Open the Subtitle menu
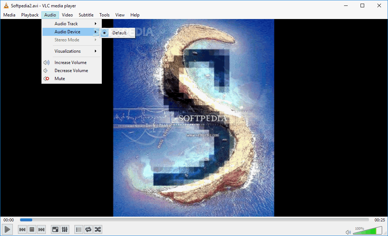 86,15
